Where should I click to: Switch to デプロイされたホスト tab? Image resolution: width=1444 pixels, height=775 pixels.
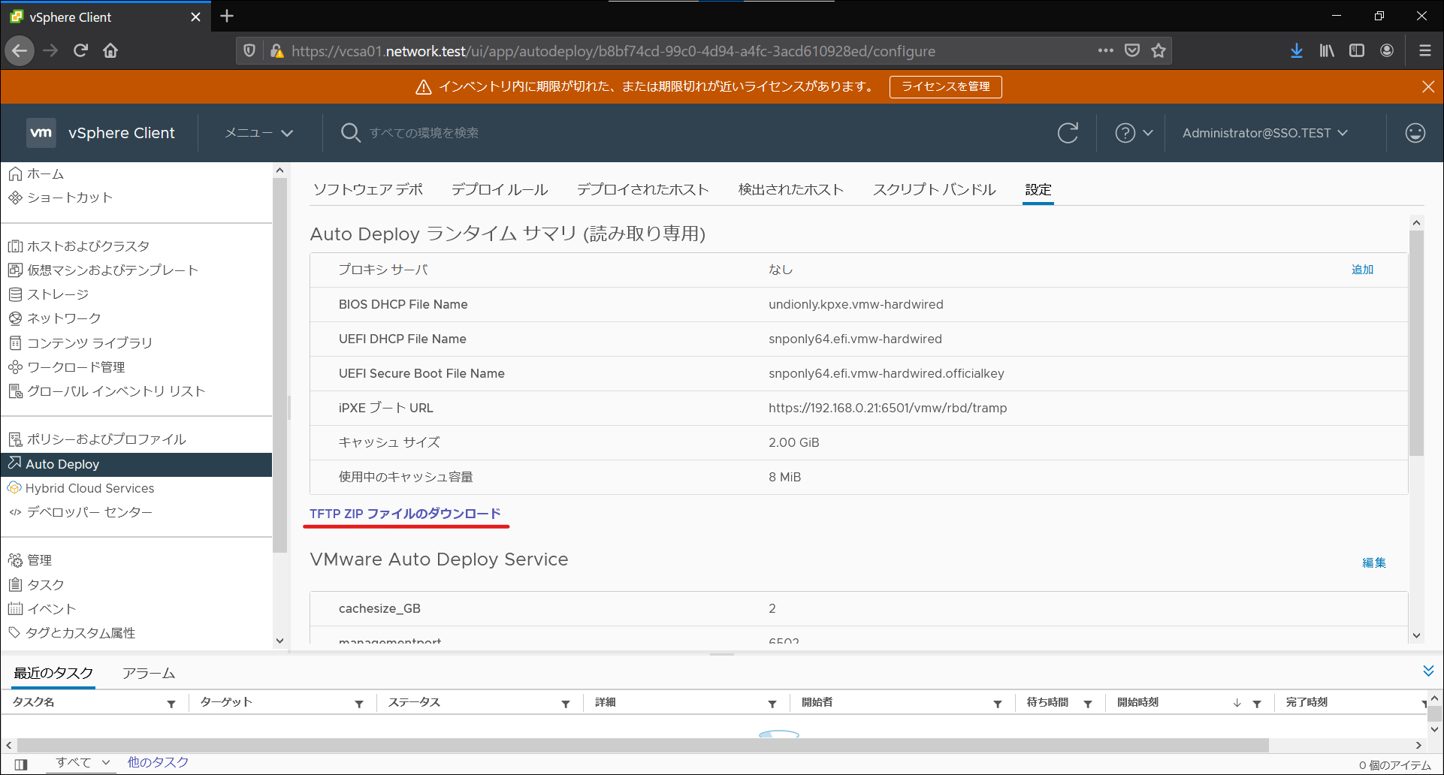[x=643, y=189]
